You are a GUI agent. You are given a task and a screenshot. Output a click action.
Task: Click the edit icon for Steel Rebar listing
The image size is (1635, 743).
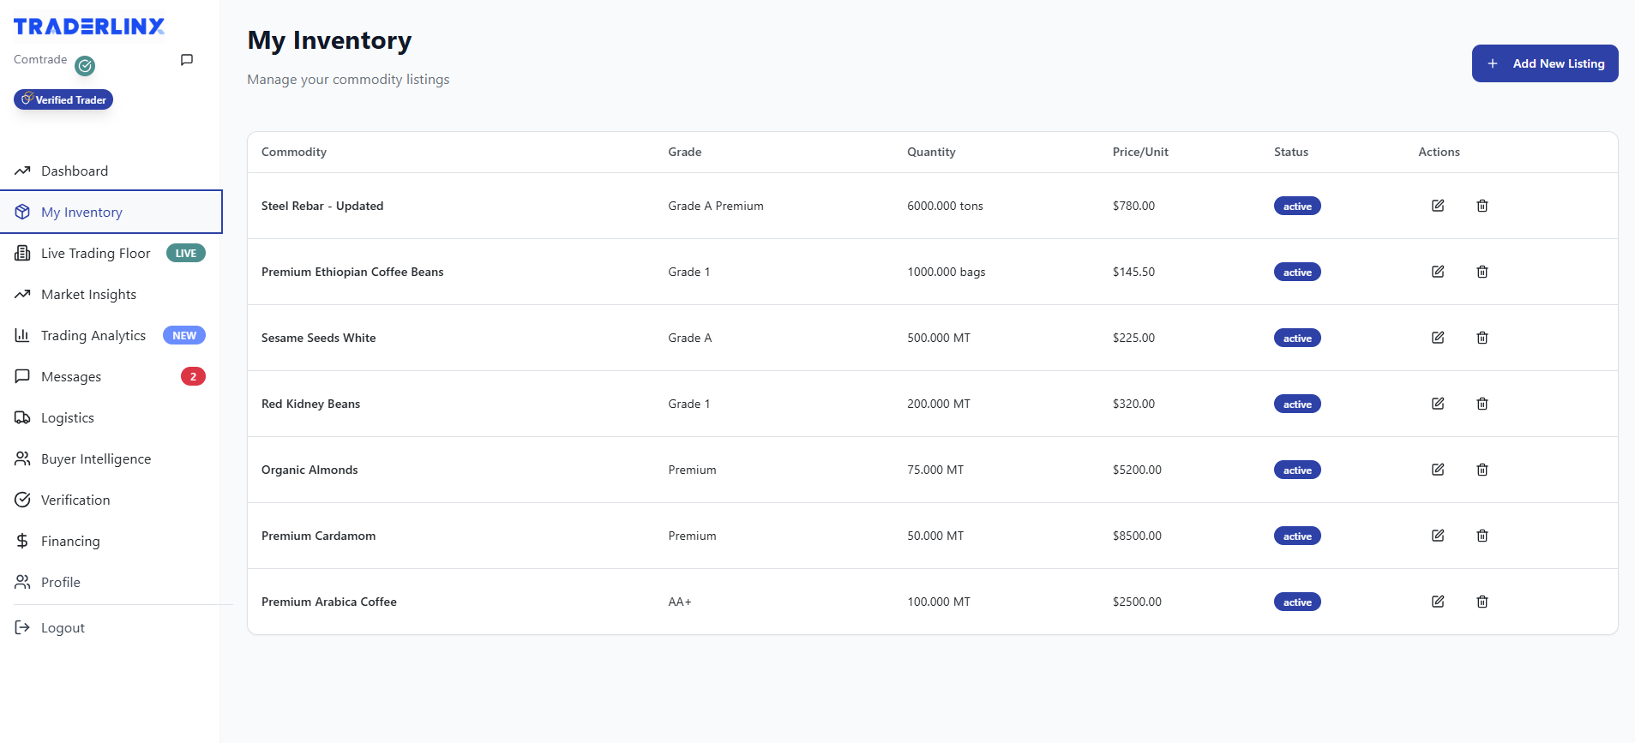[1438, 206]
